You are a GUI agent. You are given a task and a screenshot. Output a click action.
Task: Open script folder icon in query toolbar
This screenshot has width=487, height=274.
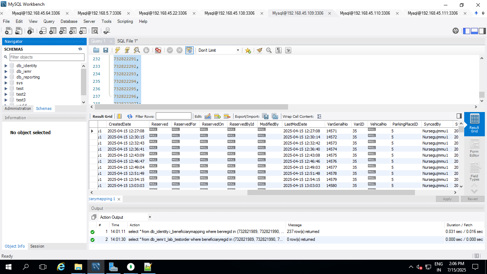pos(96,50)
